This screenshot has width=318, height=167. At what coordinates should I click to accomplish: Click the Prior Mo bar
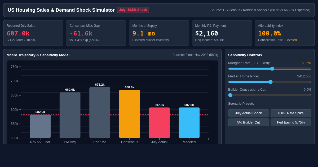click(100, 113)
